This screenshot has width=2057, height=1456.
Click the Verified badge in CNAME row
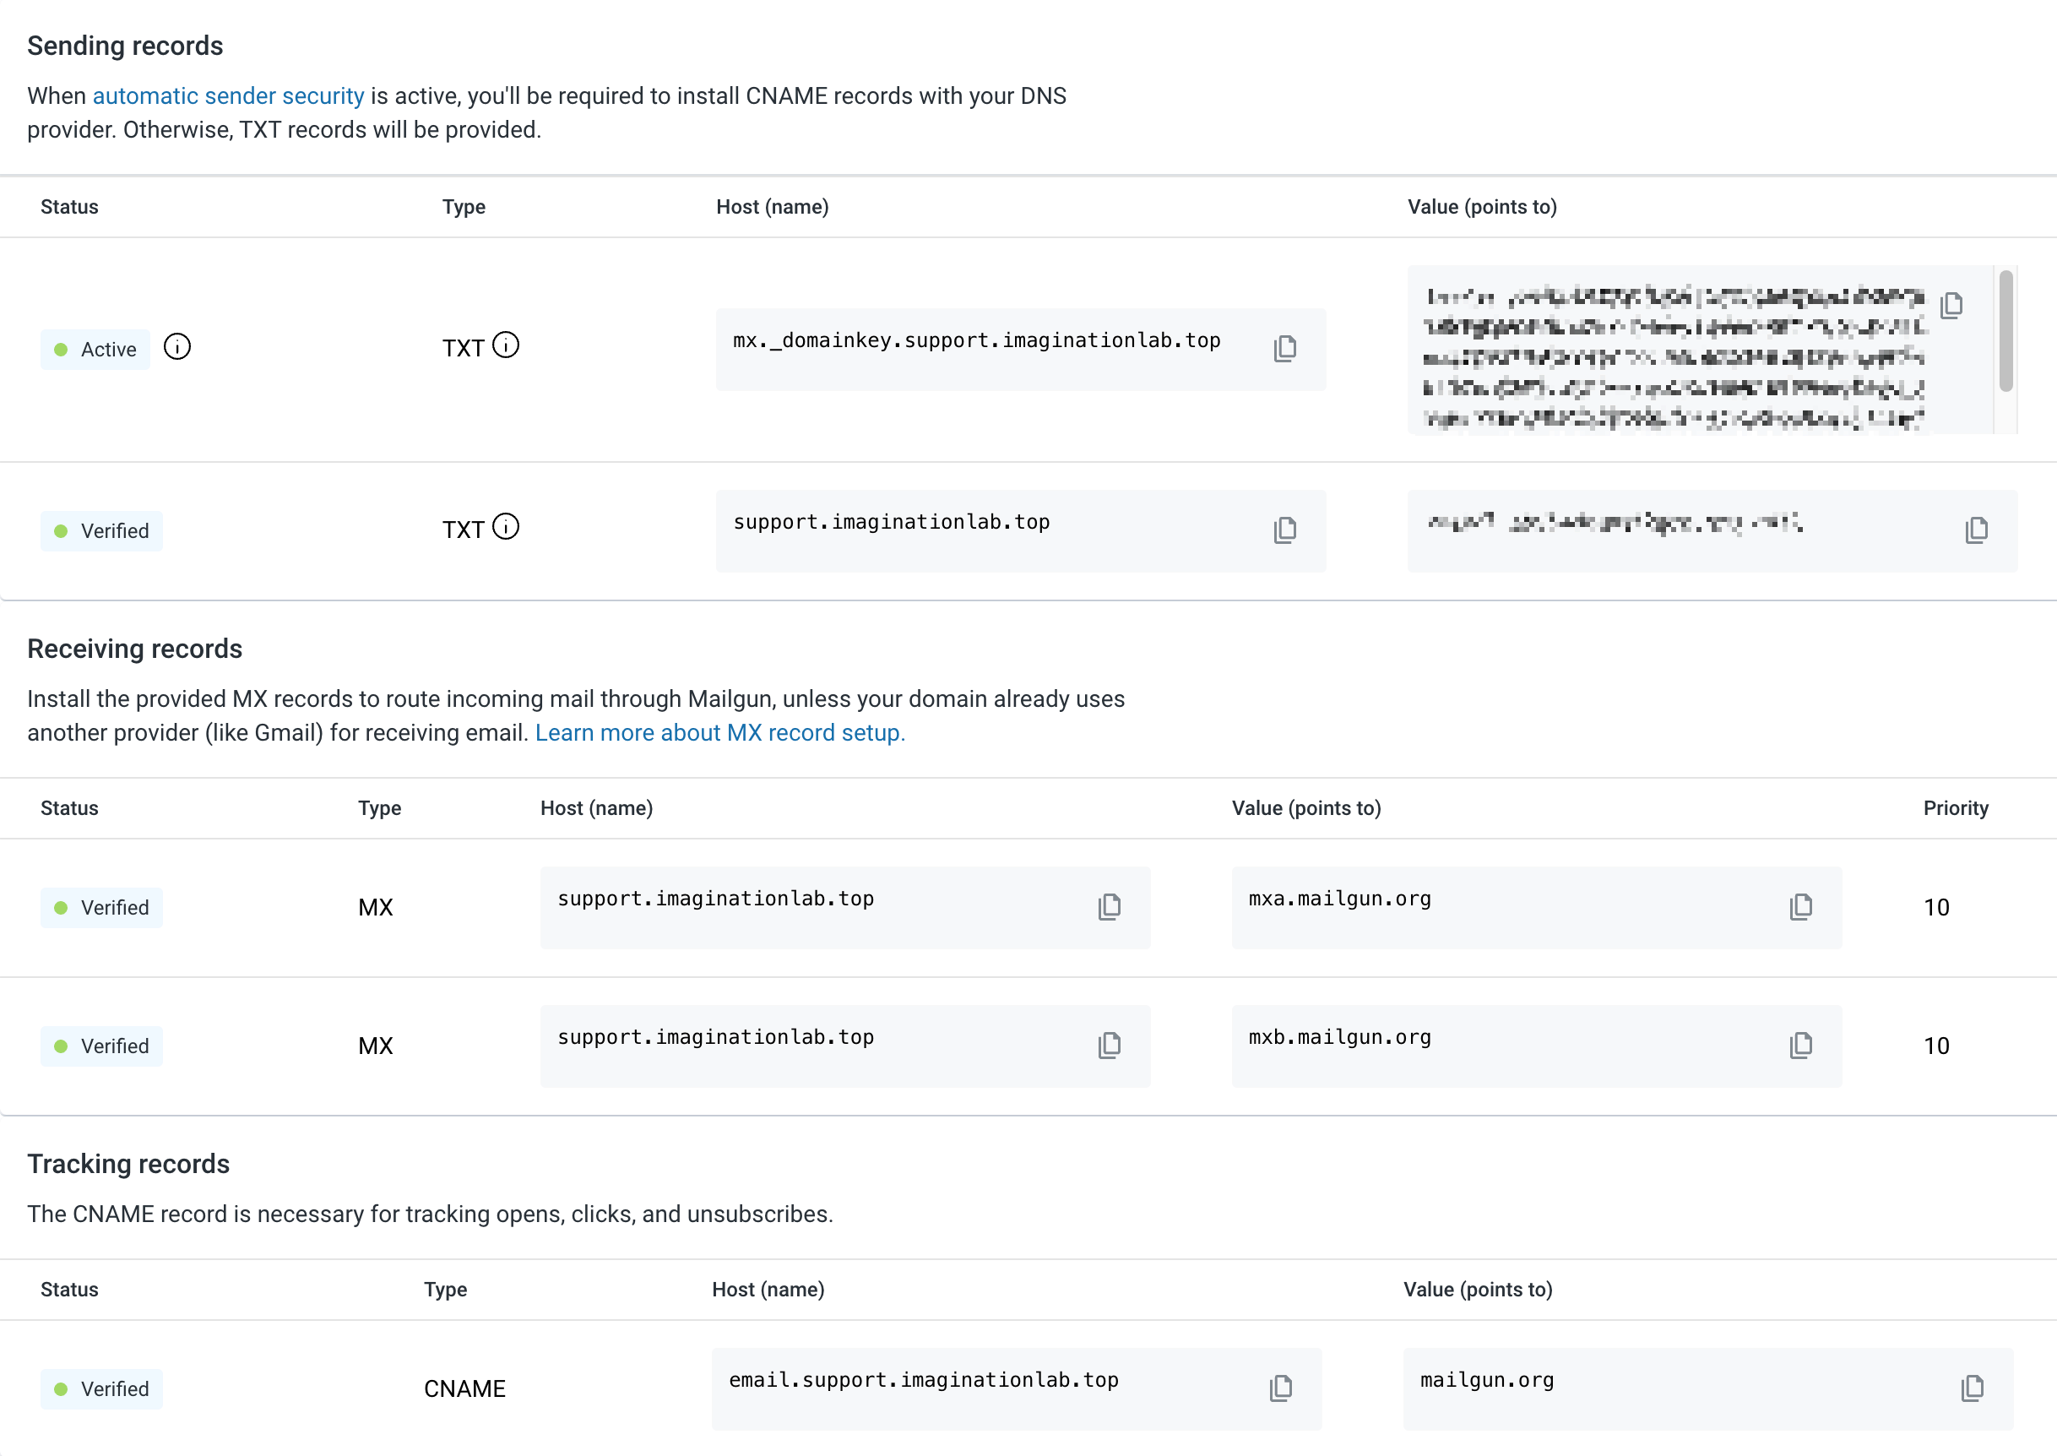[x=101, y=1388]
